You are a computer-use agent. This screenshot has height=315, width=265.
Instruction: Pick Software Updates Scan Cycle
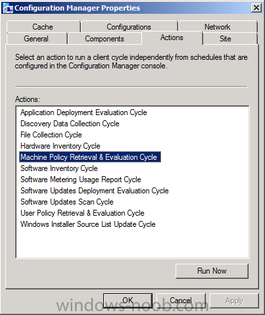point(67,202)
